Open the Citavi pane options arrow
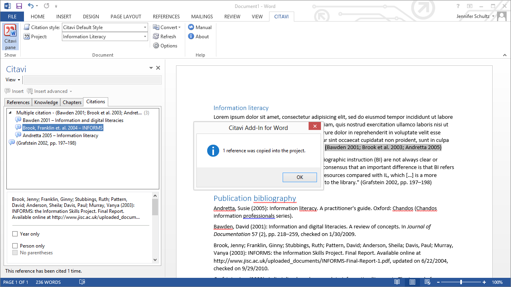Viewport: 511px width, 287px height. [x=151, y=68]
